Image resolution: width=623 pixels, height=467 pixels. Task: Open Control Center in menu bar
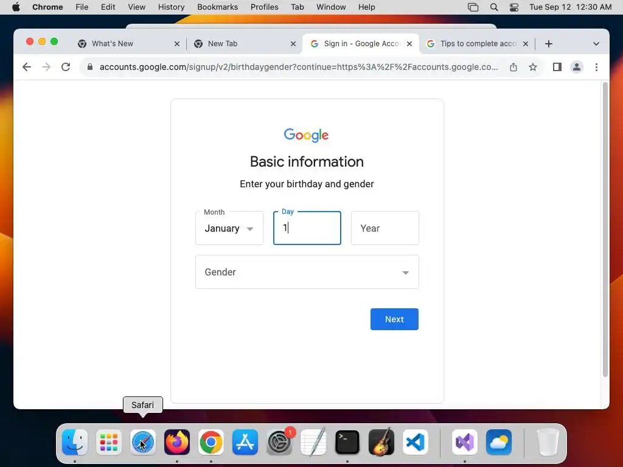point(513,7)
